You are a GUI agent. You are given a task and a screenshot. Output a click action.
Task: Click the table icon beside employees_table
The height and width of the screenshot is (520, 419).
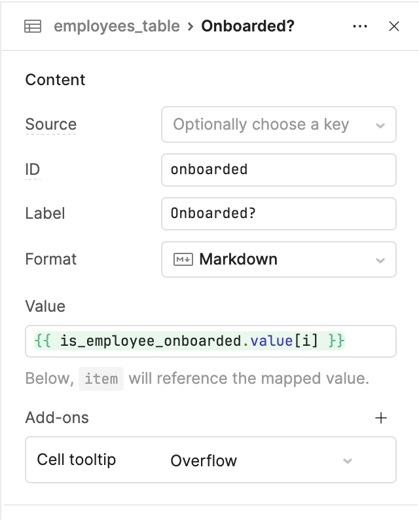[x=33, y=26]
